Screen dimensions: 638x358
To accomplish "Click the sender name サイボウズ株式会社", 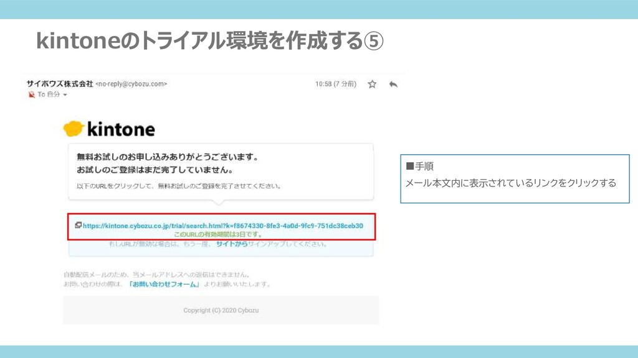I will pos(60,84).
